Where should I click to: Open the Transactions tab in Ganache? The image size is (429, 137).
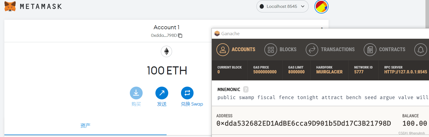coord(330,50)
